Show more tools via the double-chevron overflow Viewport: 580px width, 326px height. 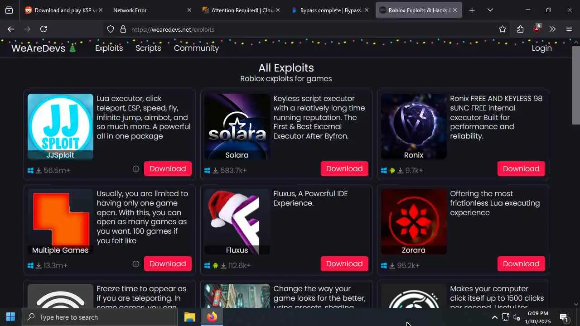[x=552, y=29]
